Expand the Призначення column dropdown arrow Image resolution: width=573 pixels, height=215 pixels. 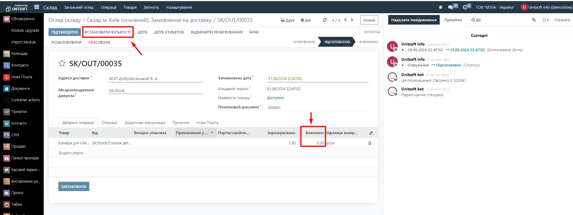coord(212,133)
